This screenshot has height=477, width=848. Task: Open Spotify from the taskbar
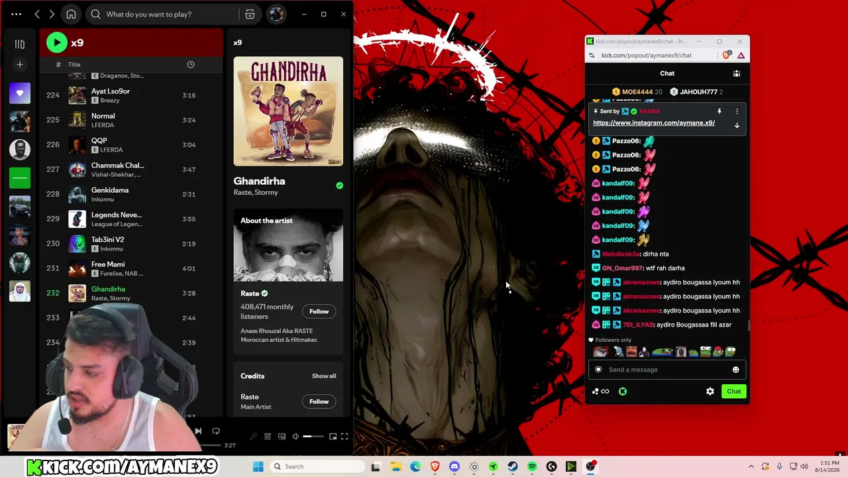coord(532,466)
